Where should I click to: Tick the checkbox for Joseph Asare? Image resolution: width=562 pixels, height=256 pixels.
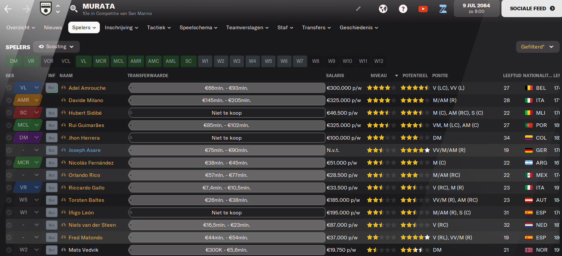[x=9, y=150]
